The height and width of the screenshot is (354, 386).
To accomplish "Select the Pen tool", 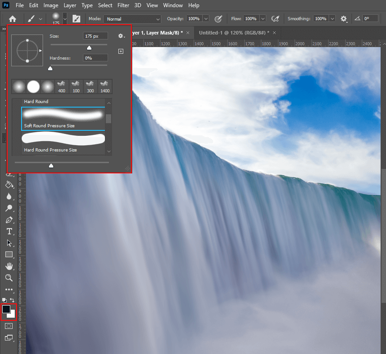I will 9,220.
